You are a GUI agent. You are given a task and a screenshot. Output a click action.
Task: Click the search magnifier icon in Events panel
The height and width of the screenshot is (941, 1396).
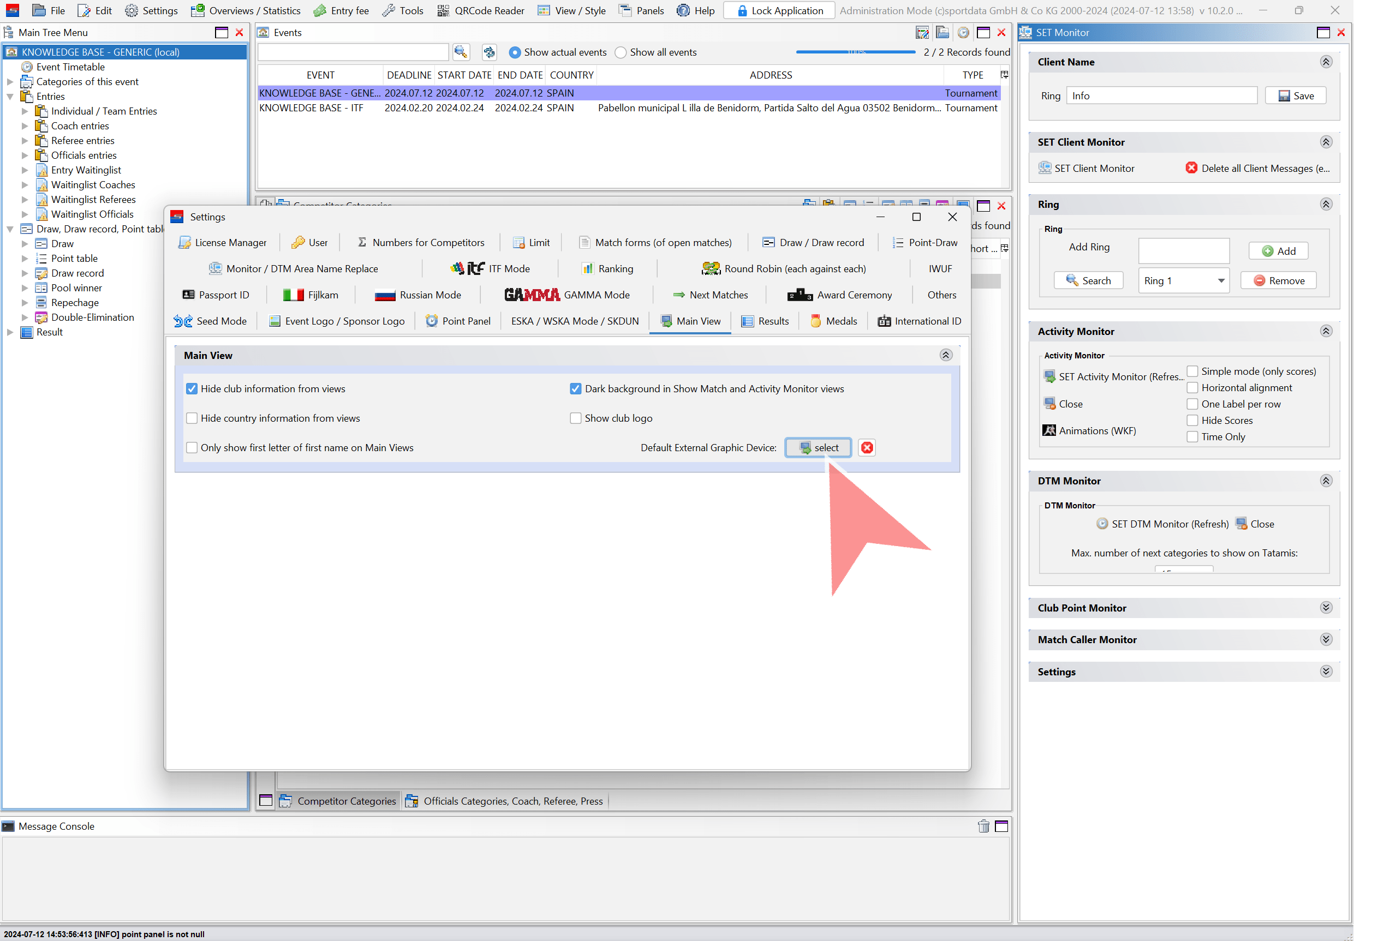tap(461, 52)
